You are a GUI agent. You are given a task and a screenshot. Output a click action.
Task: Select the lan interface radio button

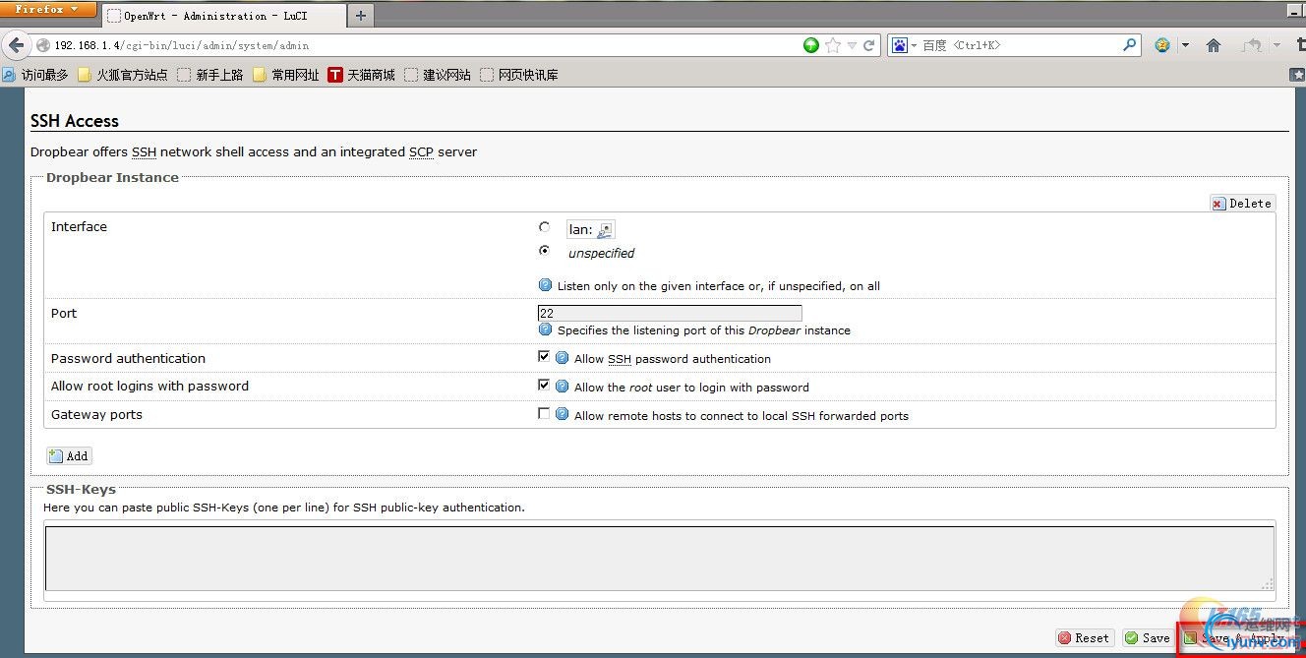coord(544,227)
